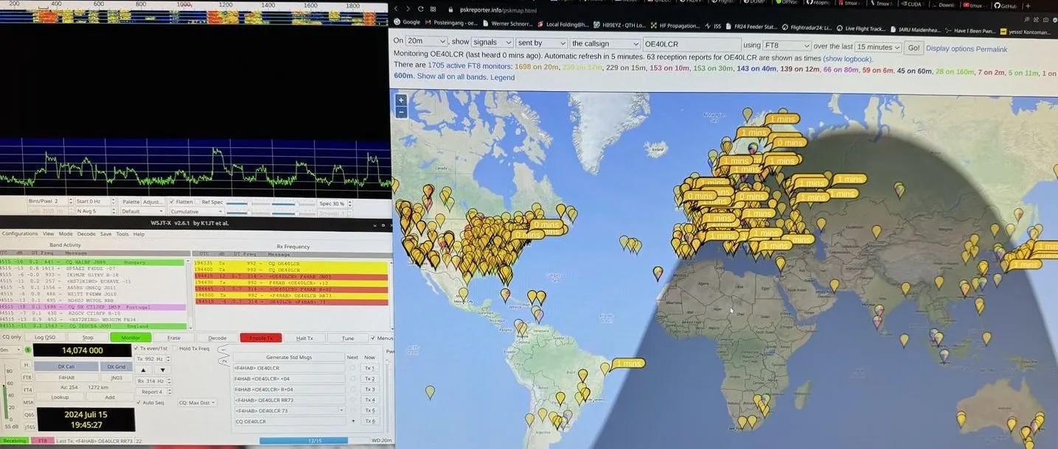The width and height of the screenshot is (1058, 449).
Task: Click the down-arrow button under Tx frequency
Action: [x=164, y=370]
